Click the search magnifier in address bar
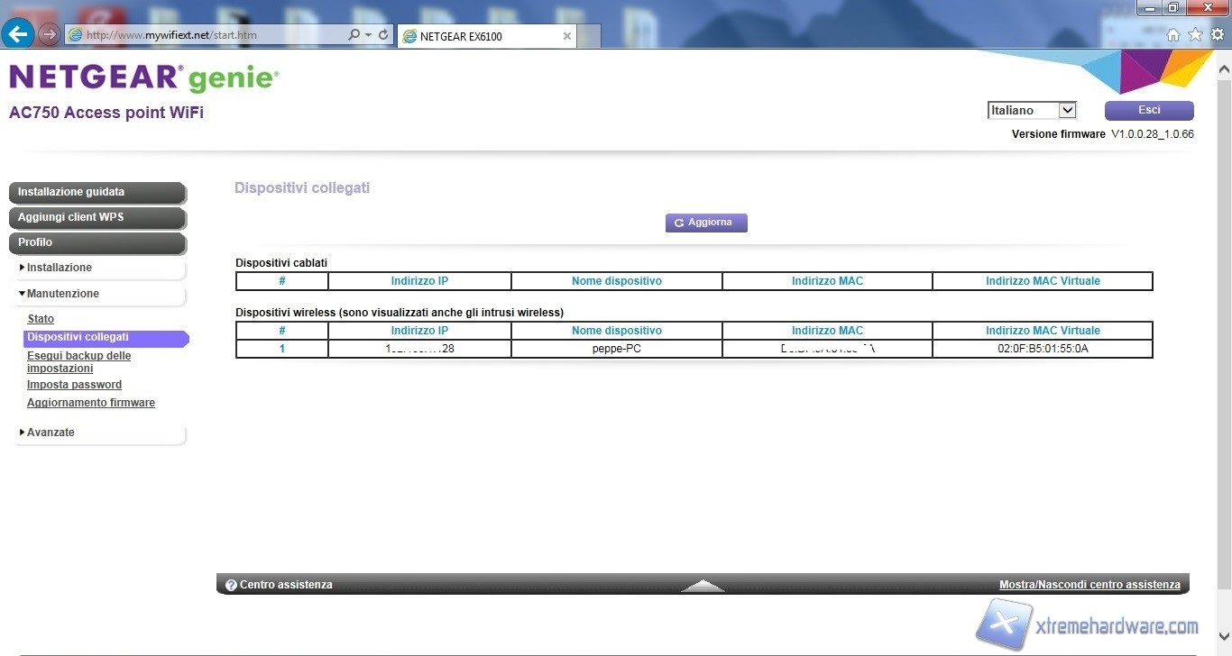Viewport: 1232px width, 656px height. coord(354,35)
